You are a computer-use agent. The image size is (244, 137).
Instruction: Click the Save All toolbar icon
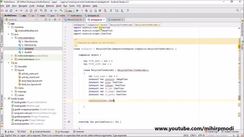tap(6, 11)
